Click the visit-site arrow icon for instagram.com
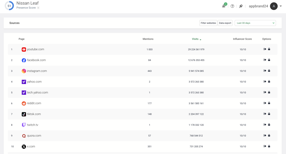Viewport: 286px width, 154px height. (265, 70)
